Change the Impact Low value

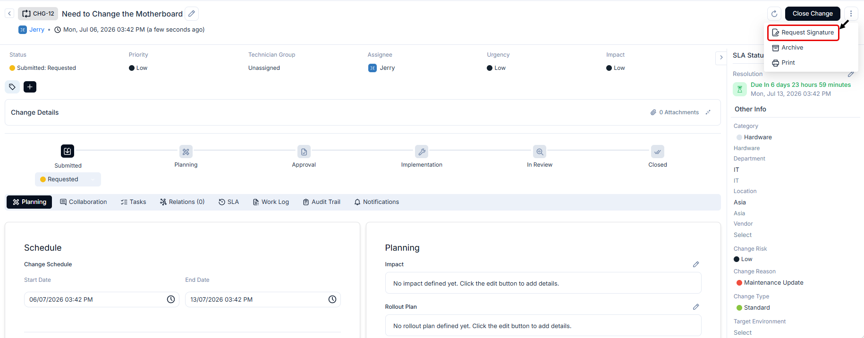pyautogui.click(x=616, y=68)
